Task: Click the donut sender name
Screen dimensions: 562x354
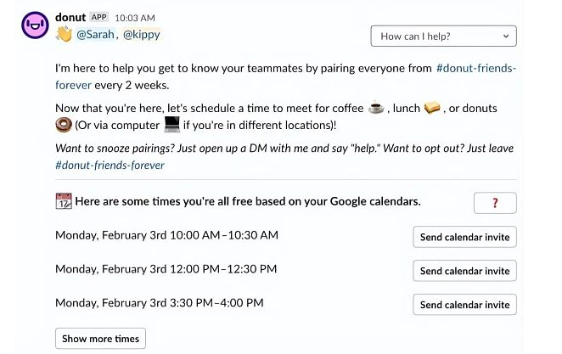Action: point(70,17)
